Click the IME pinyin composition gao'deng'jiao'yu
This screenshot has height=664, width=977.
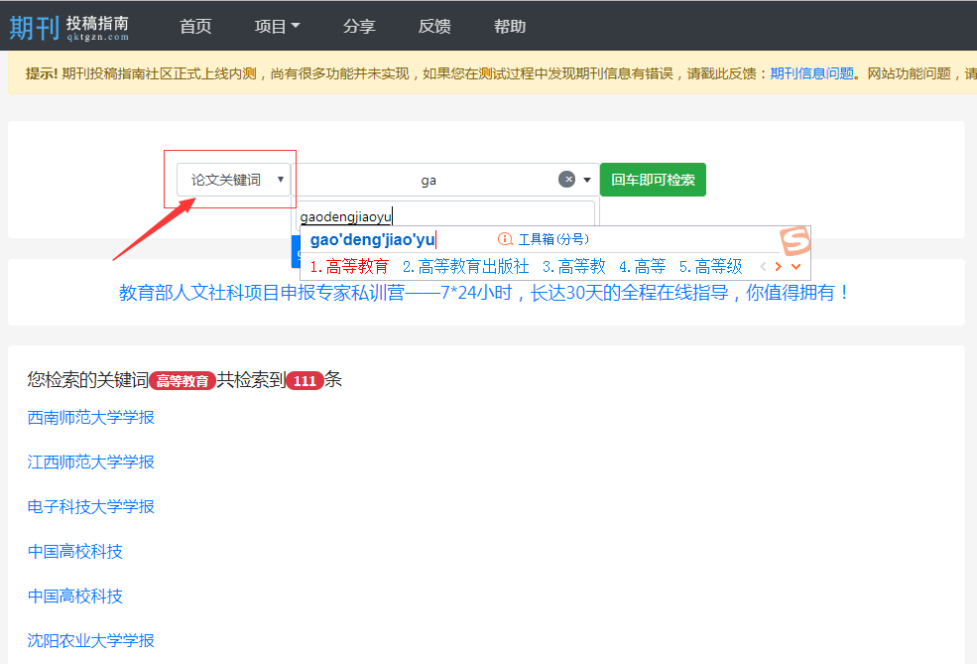pos(373,239)
